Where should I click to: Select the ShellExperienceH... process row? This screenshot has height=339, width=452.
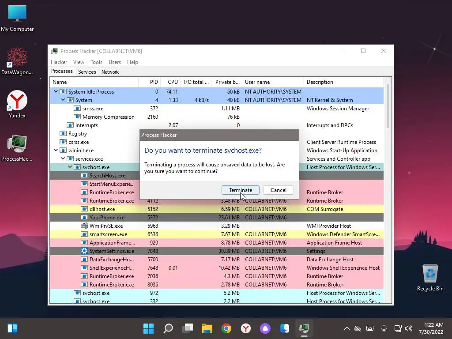(216, 267)
